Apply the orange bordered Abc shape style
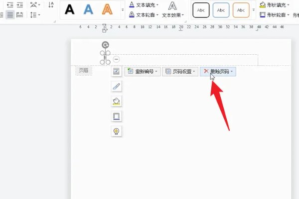 click(x=241, y=10)
